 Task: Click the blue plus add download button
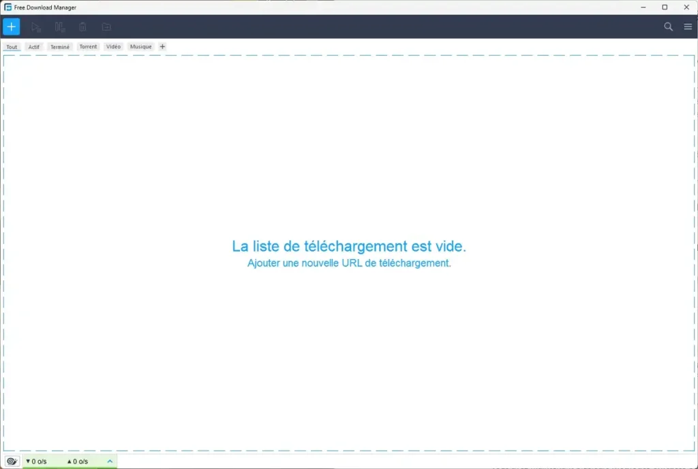point(11,27)
